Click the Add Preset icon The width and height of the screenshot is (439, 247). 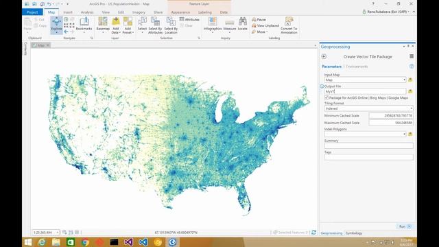pos(128,21)
